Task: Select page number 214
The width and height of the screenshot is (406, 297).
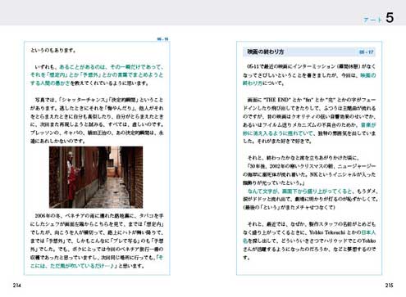Action: point(16,286)
